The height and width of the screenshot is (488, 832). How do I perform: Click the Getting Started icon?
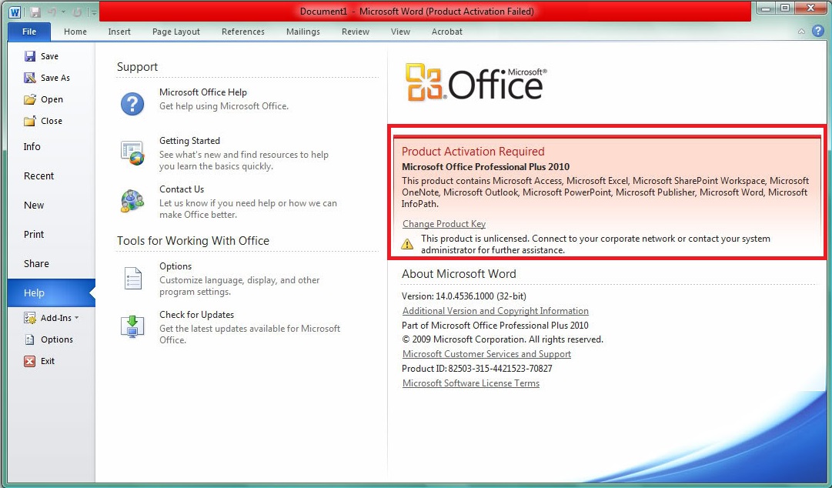click(132, 152)
